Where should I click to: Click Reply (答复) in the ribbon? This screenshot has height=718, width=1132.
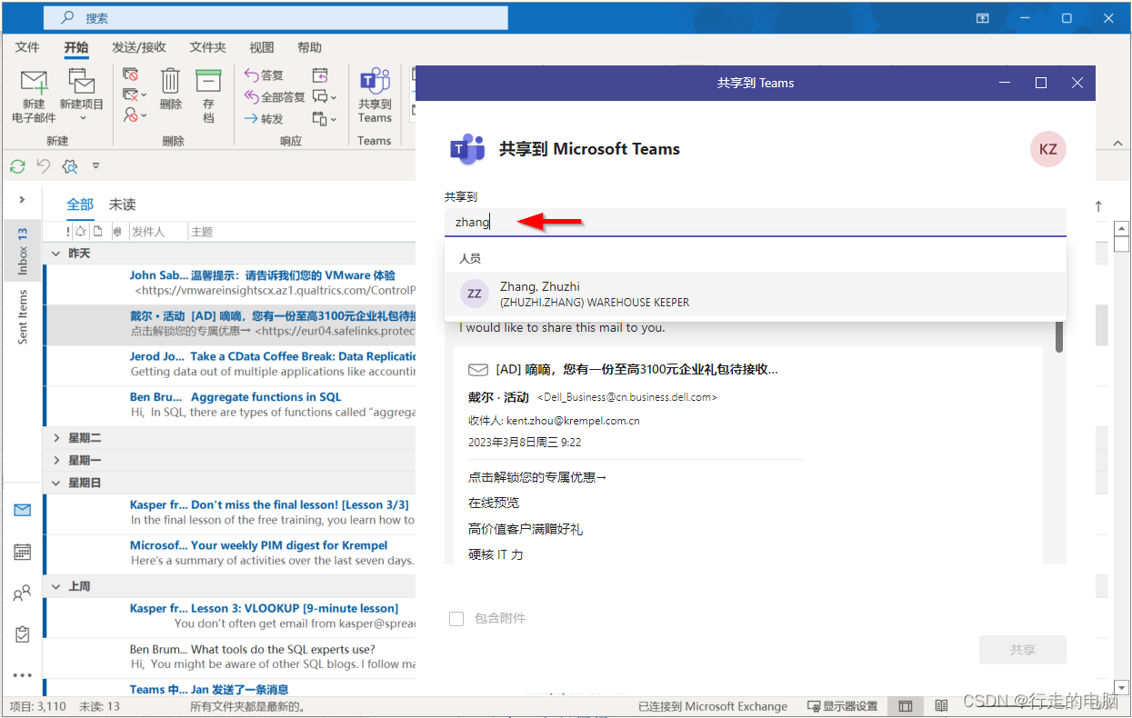tap(264, 75)
